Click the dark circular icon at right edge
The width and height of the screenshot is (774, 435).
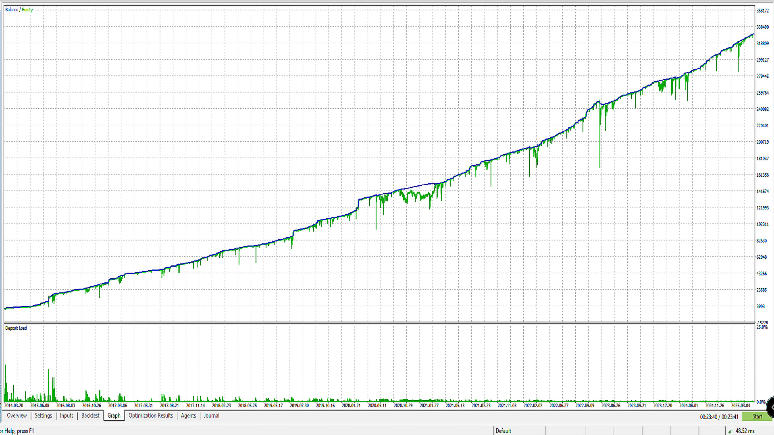[770, 407]
